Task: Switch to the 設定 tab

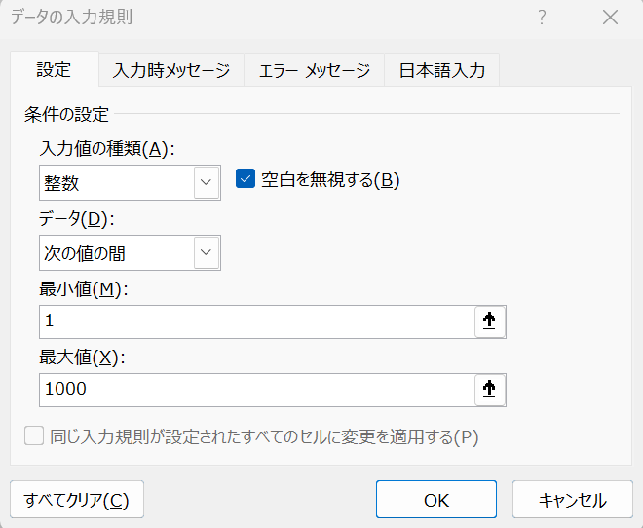Action: [54, 70]
